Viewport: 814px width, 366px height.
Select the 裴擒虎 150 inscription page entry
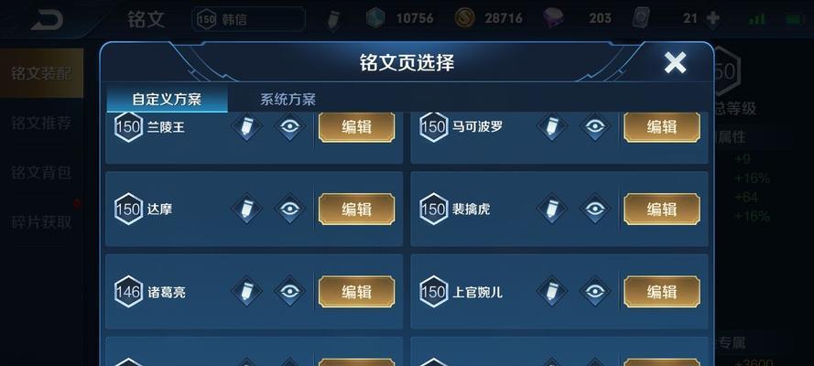(x=559, y=209)
